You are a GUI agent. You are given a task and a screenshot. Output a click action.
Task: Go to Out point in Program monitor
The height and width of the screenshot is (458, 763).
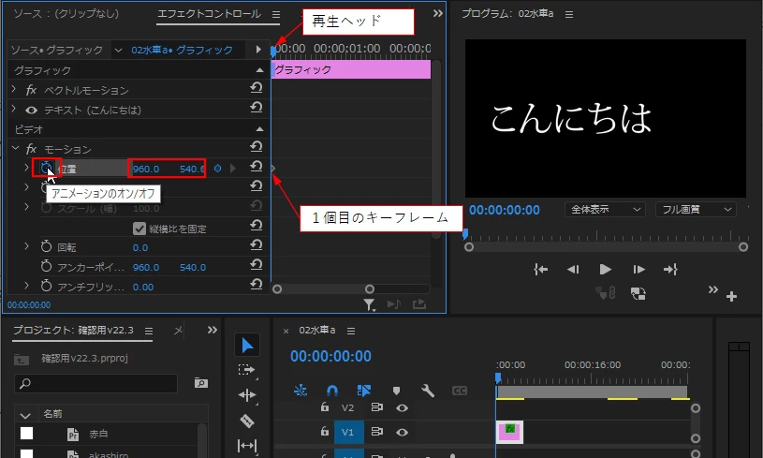[670, 269]
